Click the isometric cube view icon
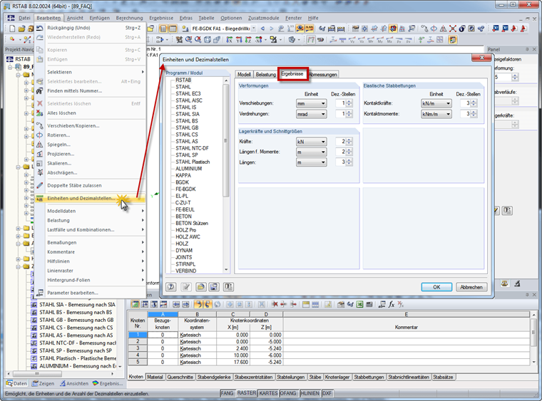542x401 pixels. coord(208,40)
